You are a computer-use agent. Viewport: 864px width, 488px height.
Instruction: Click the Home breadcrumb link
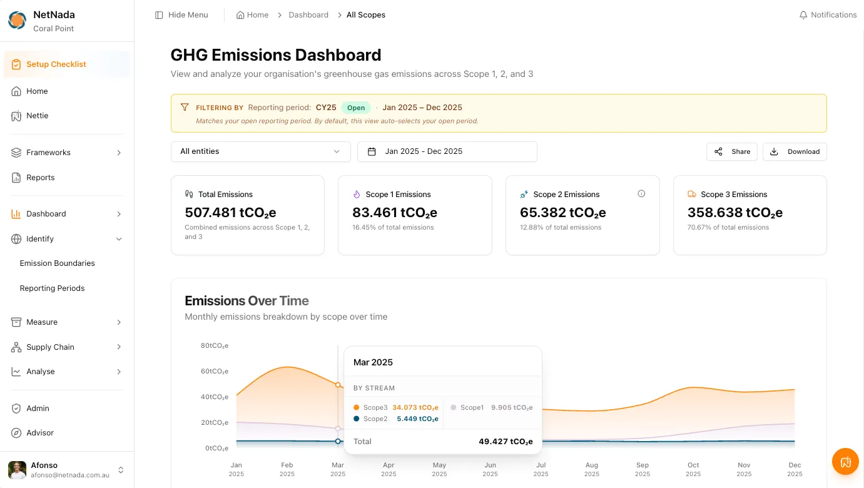252,15
